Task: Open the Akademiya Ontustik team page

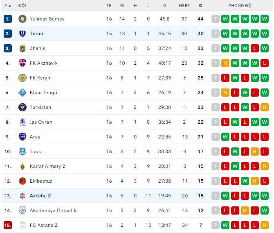Action: coord(53,210)
